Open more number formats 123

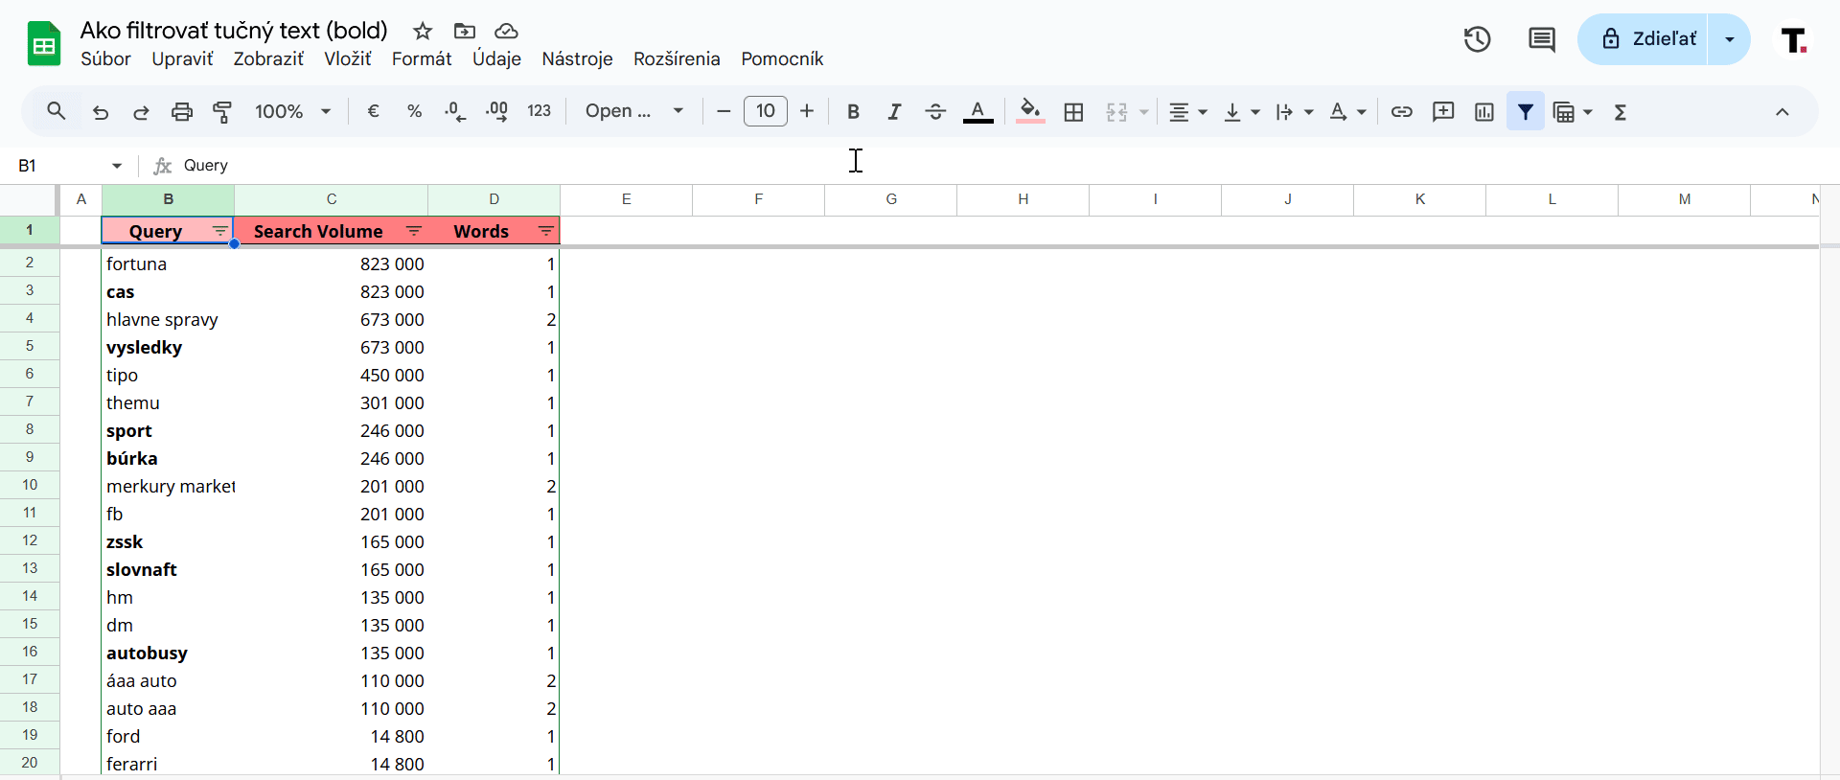tap(539, 111)
